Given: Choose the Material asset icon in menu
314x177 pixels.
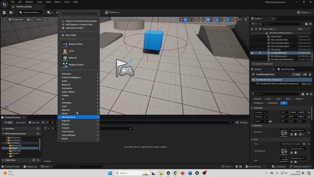Looking at the screenshot, I should [x=65, y=58].
